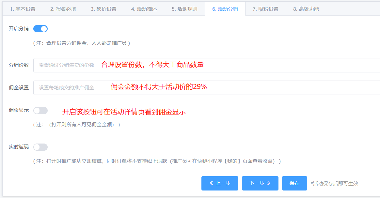This screenshot has width=380, height=198.
Task: Open the 8. 高级功能 tab
Action: pos(306,9)
